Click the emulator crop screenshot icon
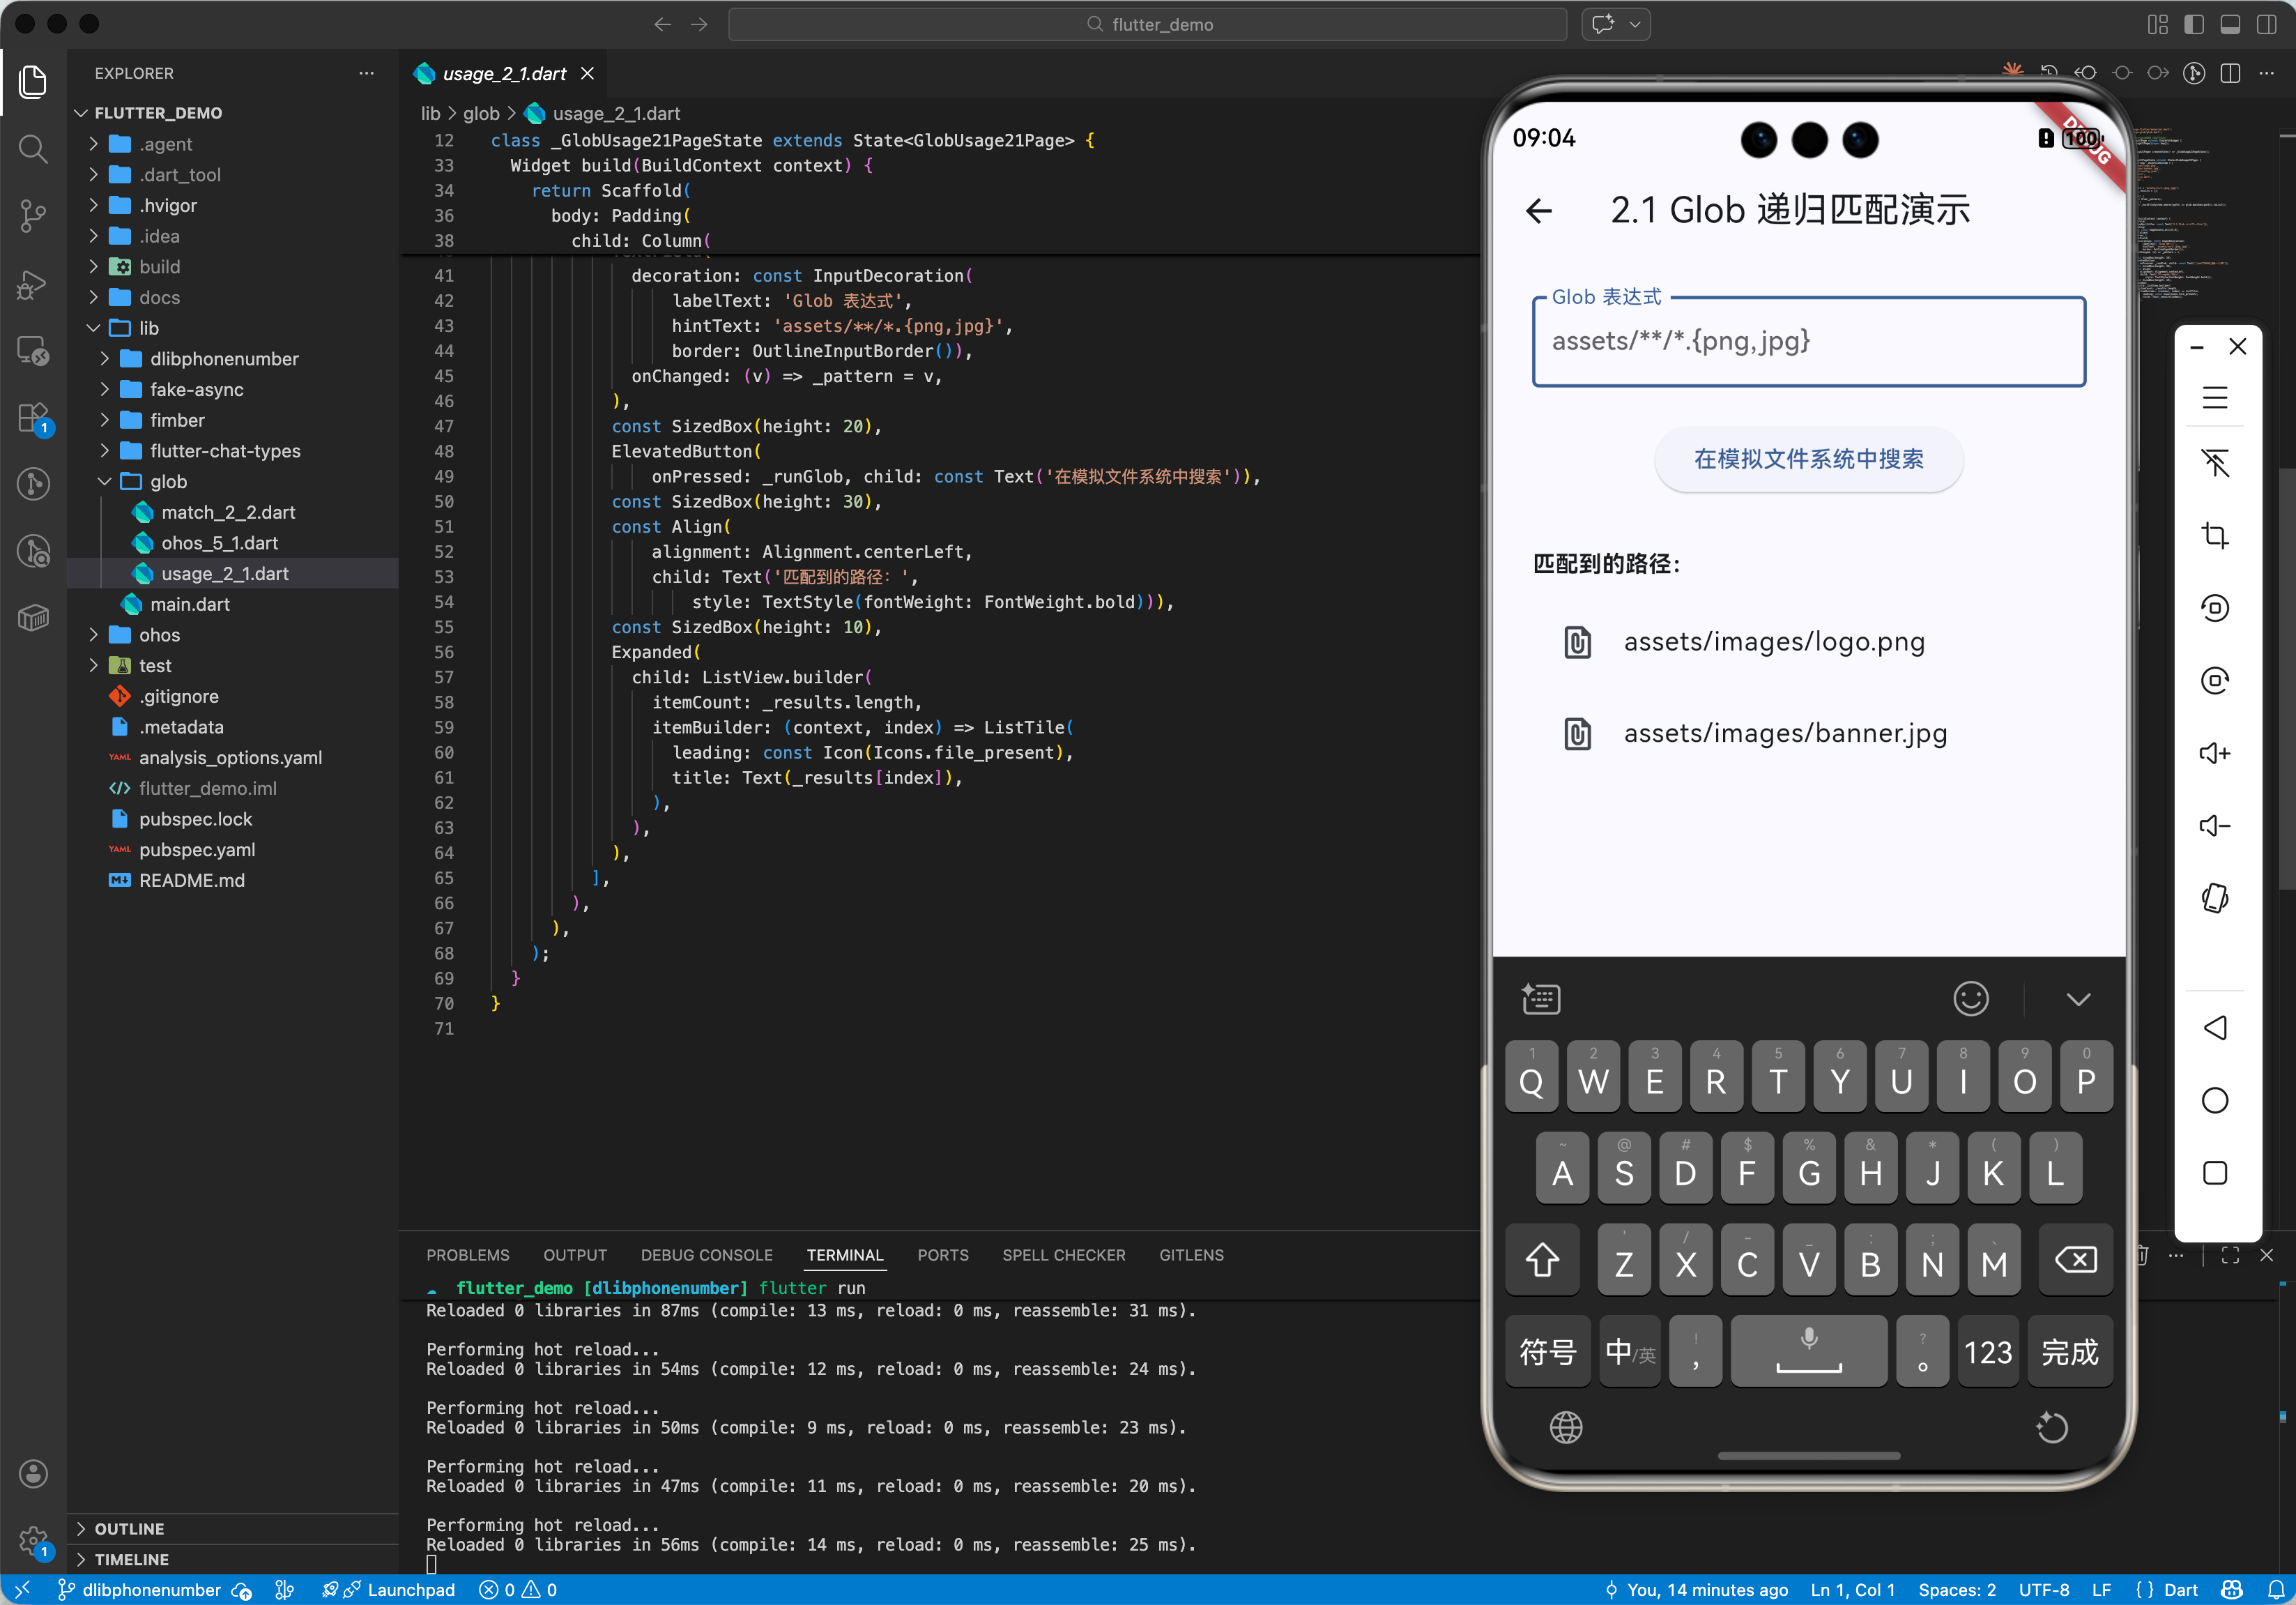The image size is (2296, 1605). pyautogui.click(x=2214, y=535)
